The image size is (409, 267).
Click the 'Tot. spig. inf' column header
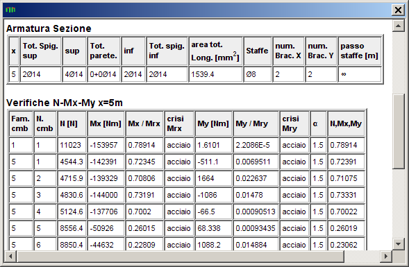click(167, 51)
